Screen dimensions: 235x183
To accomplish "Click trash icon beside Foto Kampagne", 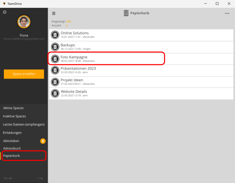I will [55, 59].
